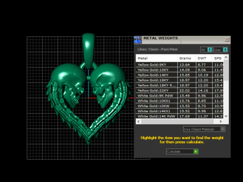The height and width of the screenshot is (182, 243).
Task: Select the White Gold:14KX1 row
Action: point(180,111)
